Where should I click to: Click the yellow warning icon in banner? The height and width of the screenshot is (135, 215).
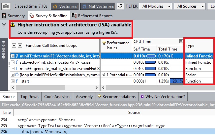(x=13, y=24)
